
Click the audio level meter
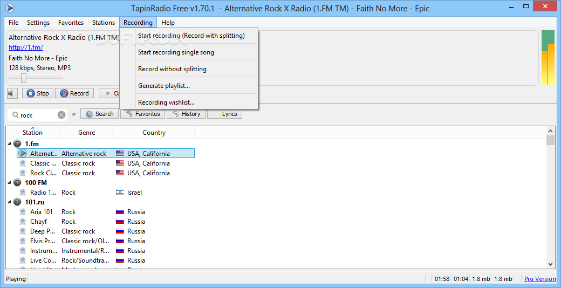click(x=548, y=58)
